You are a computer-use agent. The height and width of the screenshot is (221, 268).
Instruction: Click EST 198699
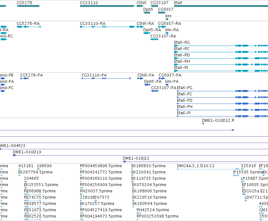(x=38, y=169)
